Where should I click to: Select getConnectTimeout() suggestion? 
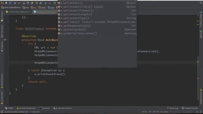pyautogui.click(x=97, y=10)
